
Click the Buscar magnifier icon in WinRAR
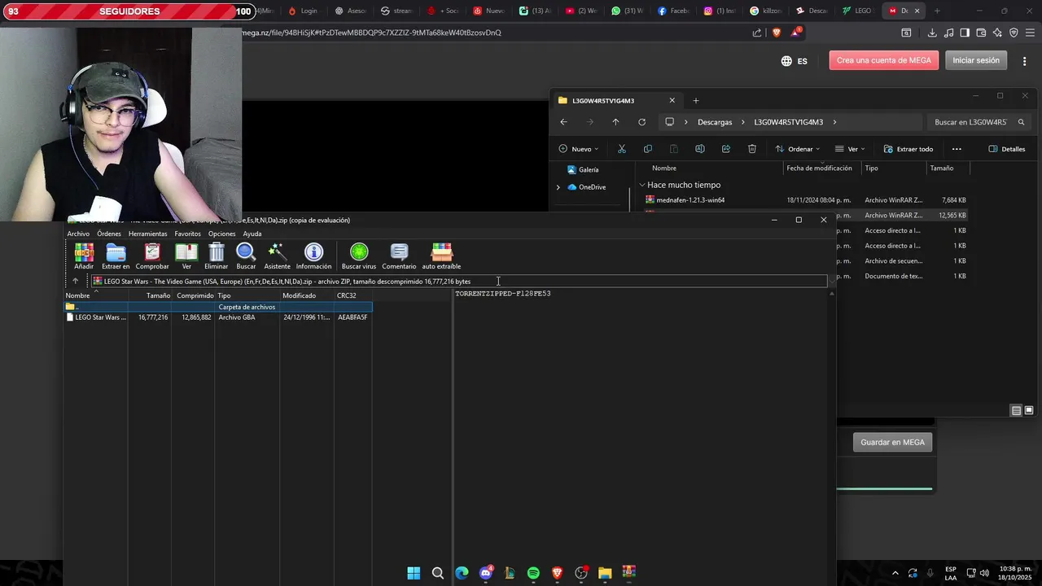[246, 256]
